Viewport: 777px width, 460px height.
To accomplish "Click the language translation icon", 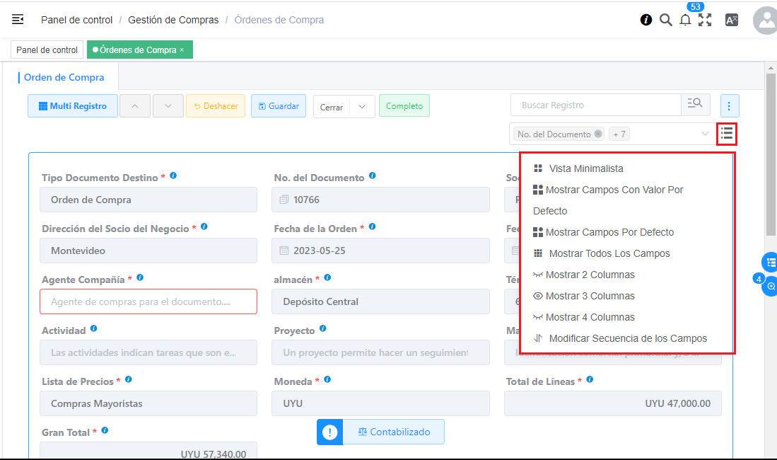I will pos(732,20).
